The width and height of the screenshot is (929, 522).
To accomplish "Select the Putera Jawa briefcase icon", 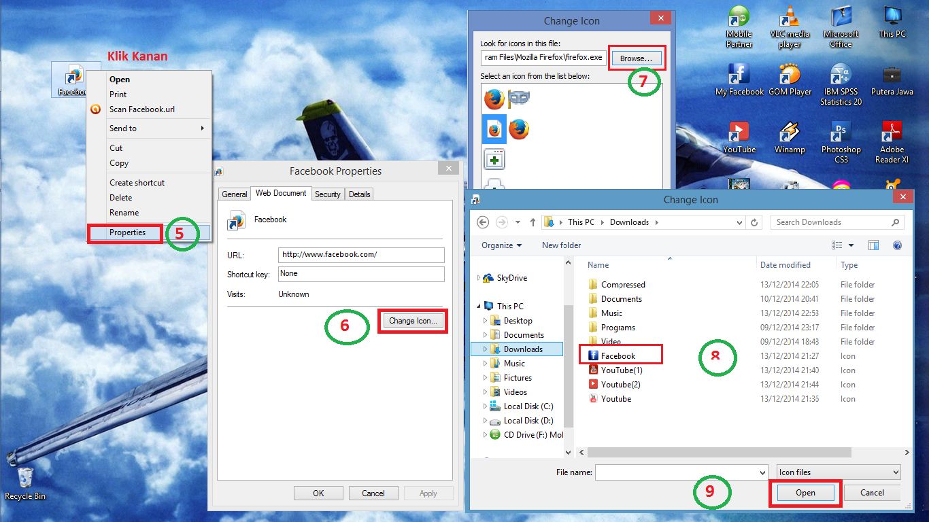I will click(x=892, y=80).
